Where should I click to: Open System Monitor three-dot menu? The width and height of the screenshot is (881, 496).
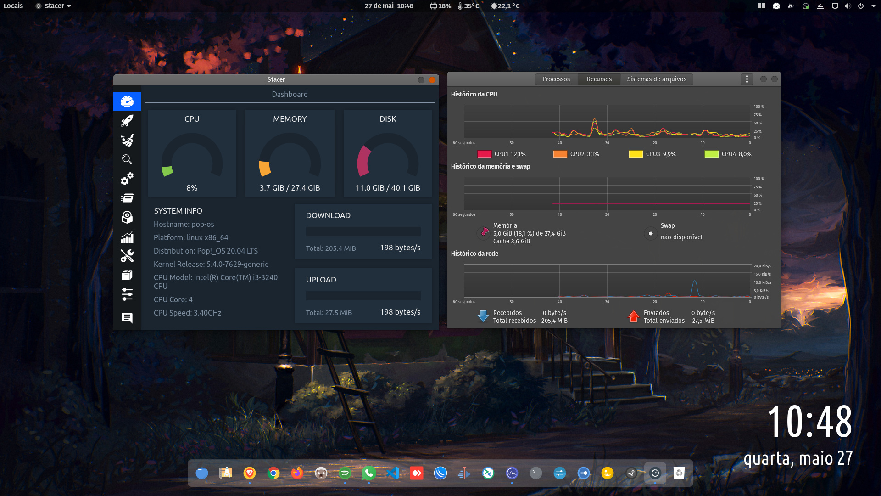pyautogui.click(x=747, y=79)
